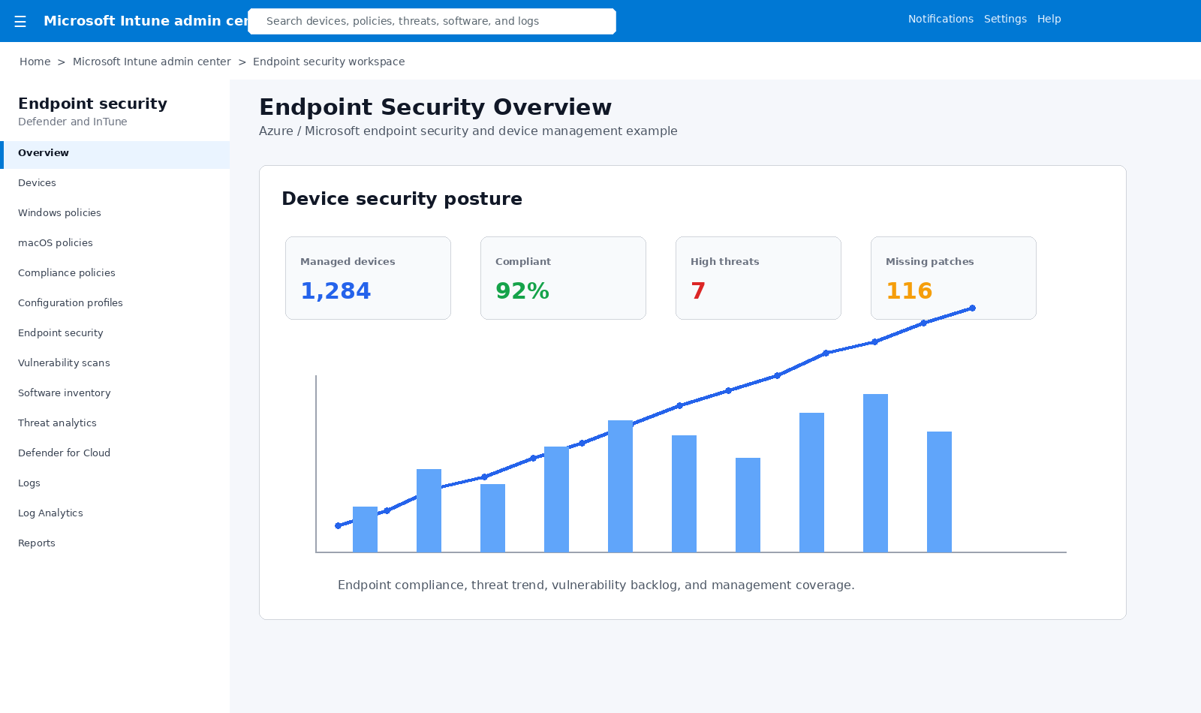Click the shortest, first bar in the chart
The width and height of the screenshot is (1201, 713).
point(365,529)
